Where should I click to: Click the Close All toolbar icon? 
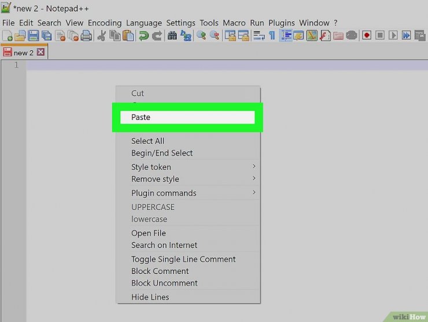pos(73,36)
